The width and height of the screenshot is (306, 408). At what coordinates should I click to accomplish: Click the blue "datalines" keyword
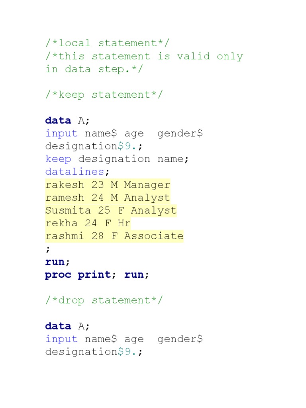75,172
